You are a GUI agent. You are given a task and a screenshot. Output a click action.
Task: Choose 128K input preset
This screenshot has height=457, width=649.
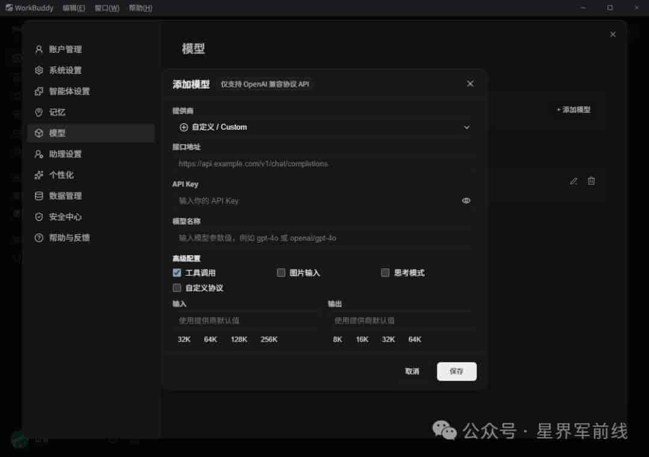point(239,339)
